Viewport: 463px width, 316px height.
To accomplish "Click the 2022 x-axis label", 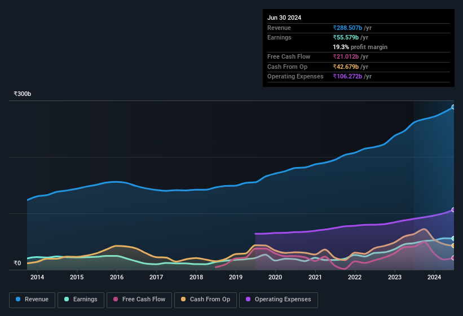I will (x=355, y=277).
